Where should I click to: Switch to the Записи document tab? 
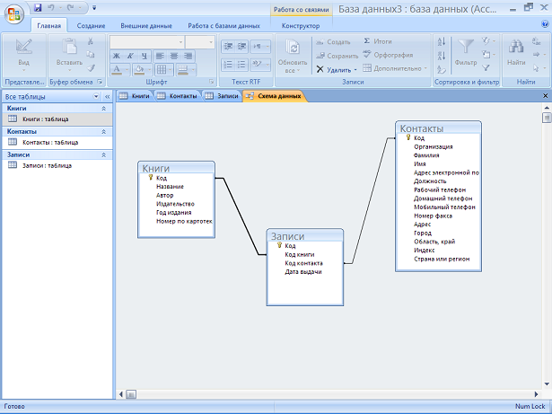[222, 96]
